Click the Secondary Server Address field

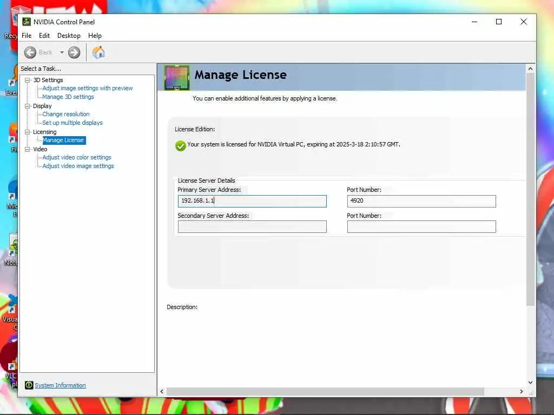click(x=252, y=226)
